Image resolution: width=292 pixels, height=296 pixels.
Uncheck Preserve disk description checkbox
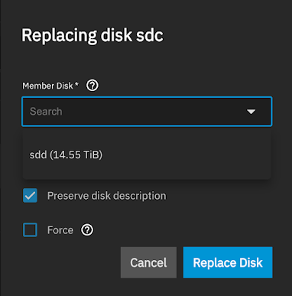[x=30, y=196]
